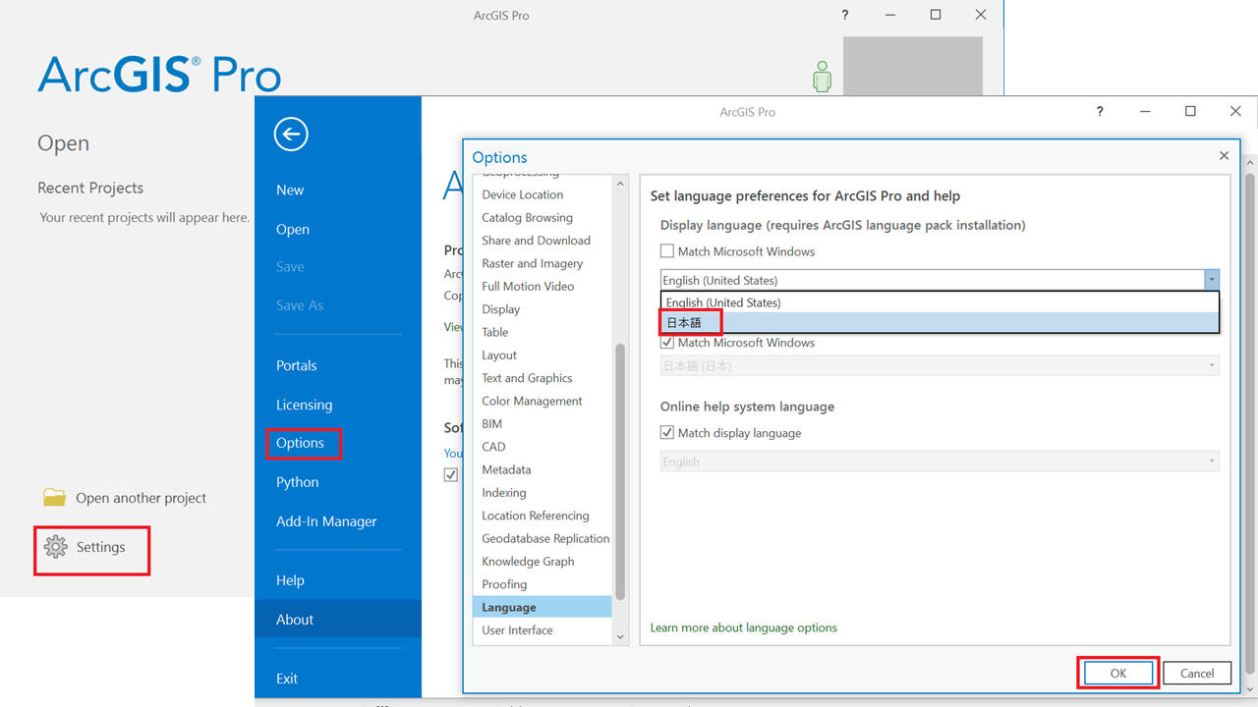Toggle the checkbox on the About page behind the dialog
Image resolution: width=1258 pixels, height=707 pixels.
coord(451,474)
